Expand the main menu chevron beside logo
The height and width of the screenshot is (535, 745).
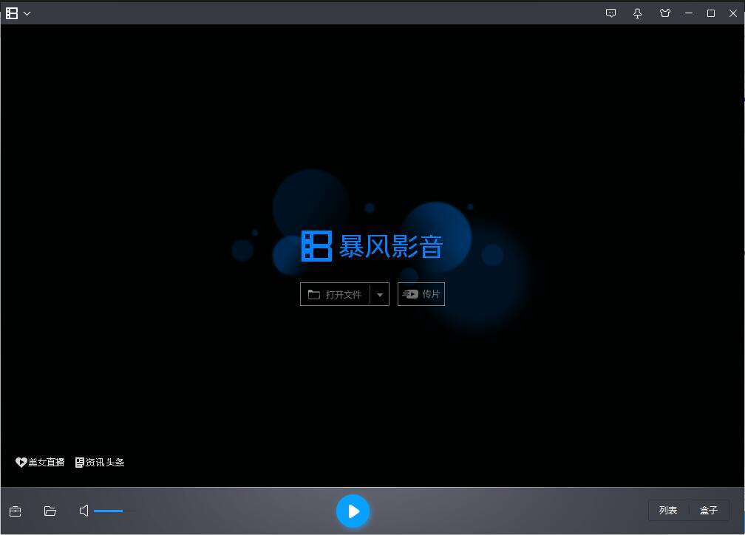pos(27,13)
